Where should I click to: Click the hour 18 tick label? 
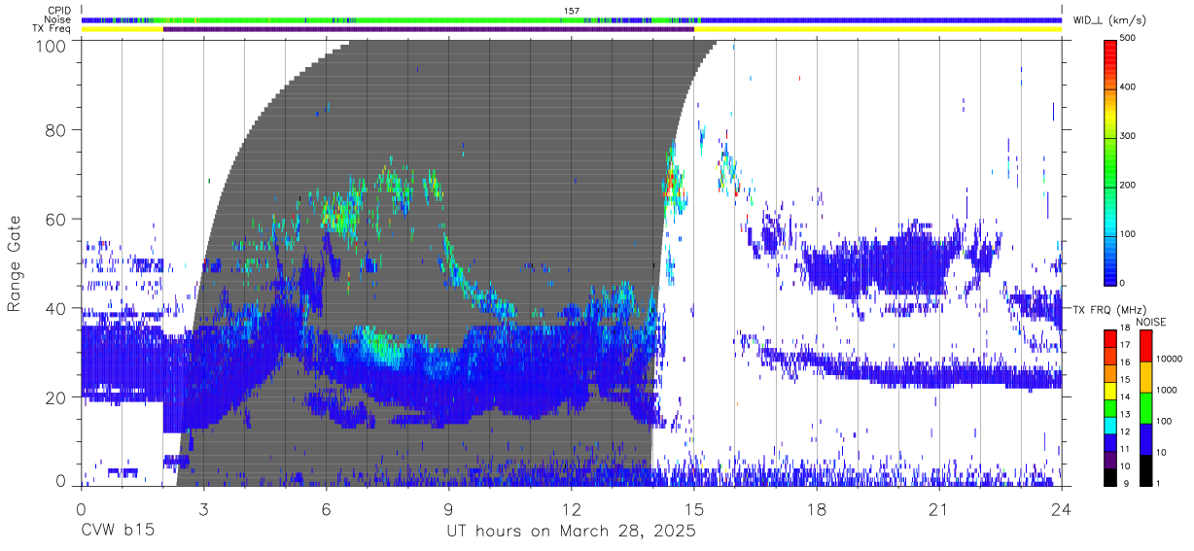(817, 509)
